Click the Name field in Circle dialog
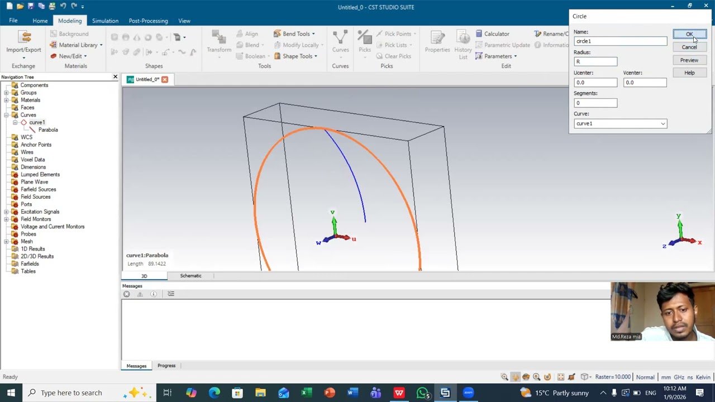 pyautogui.click(x=620, y=41)
